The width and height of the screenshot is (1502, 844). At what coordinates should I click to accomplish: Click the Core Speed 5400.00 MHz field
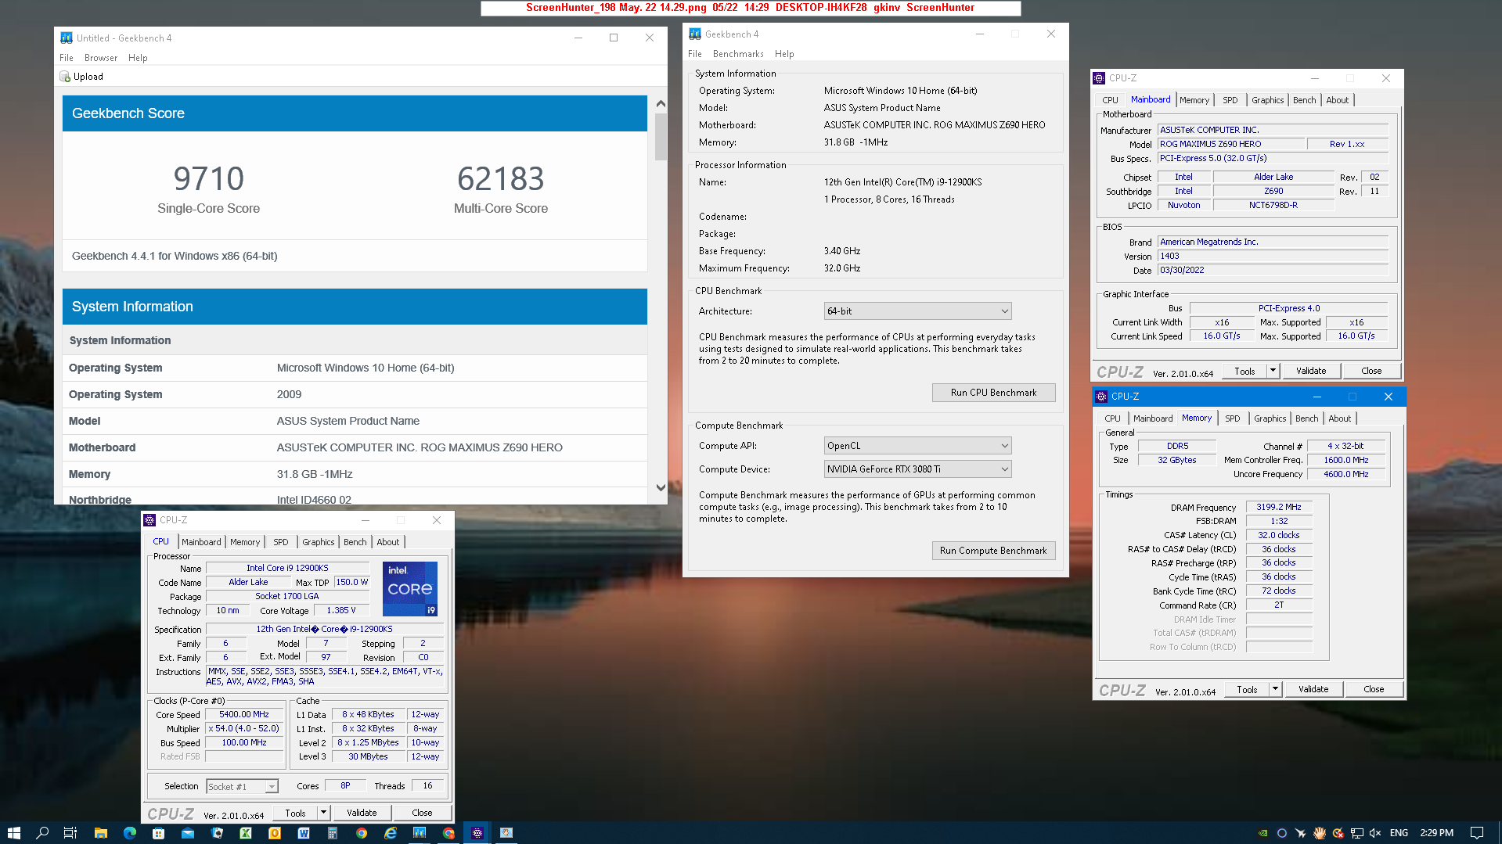coord(244,715)
